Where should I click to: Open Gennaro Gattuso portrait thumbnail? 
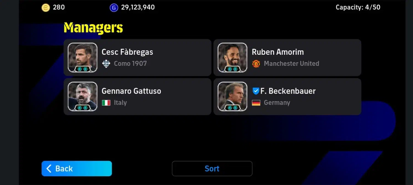coord(83,96)
